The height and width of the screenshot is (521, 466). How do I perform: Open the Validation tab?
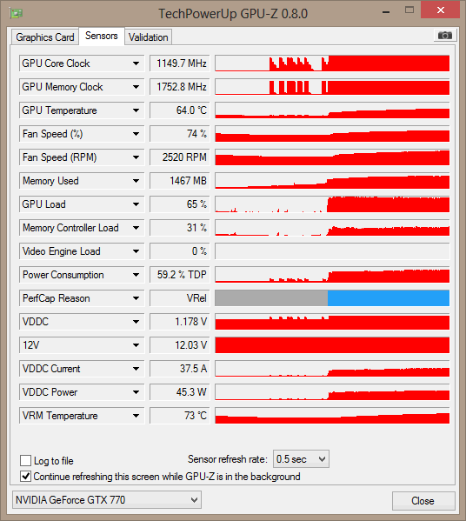[x=148, y=37]
